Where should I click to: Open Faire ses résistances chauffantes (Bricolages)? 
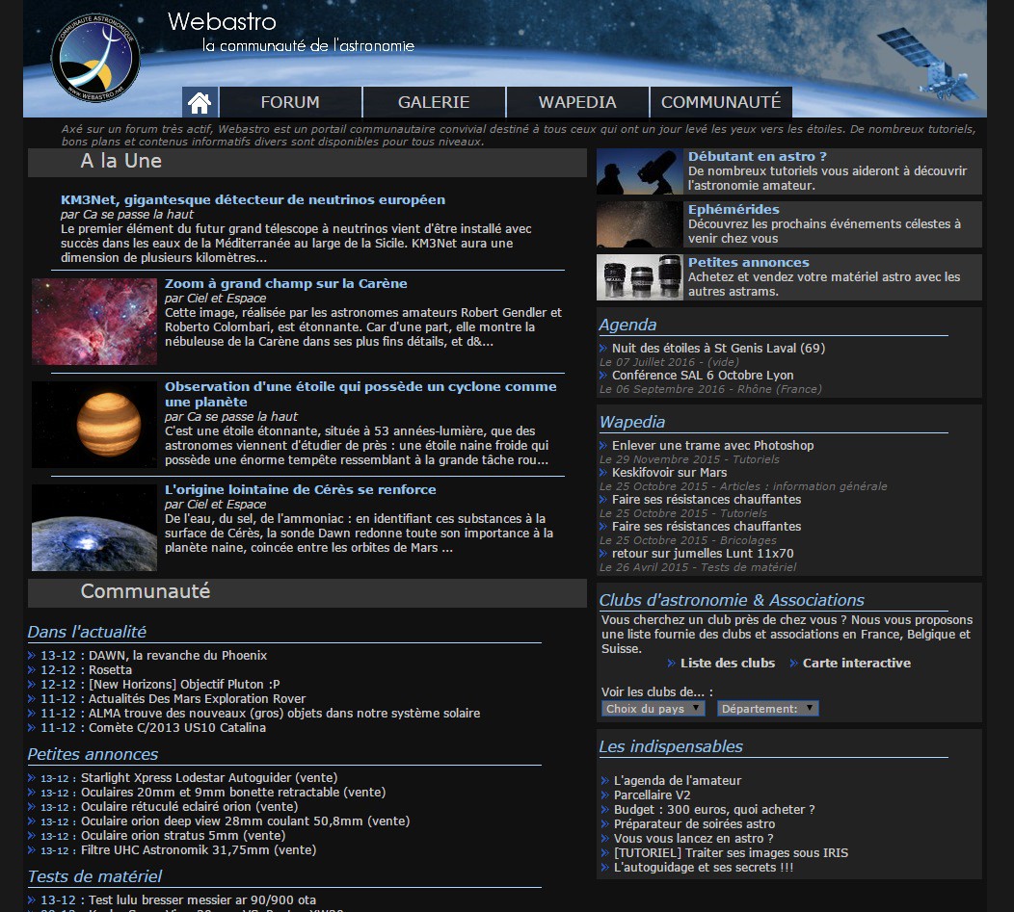[707, 527]
